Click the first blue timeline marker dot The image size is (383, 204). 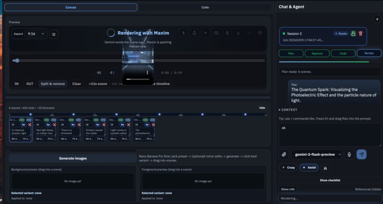coord(30,114)
